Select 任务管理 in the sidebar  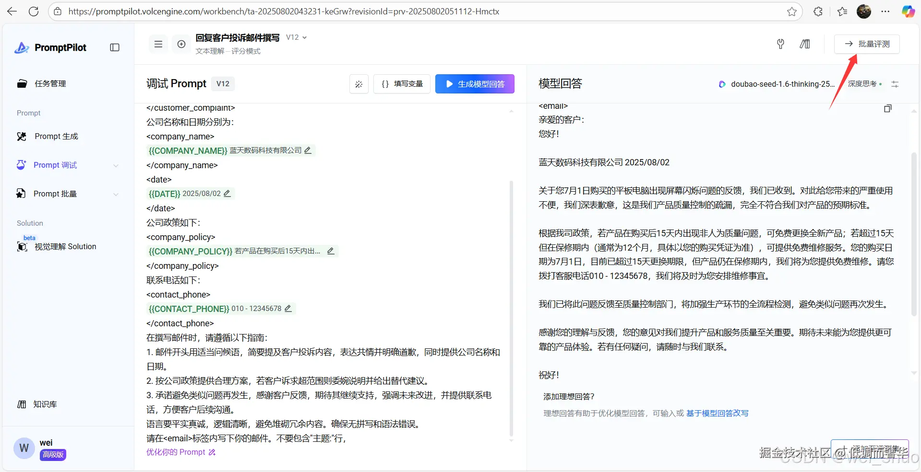tap(49, 83)
